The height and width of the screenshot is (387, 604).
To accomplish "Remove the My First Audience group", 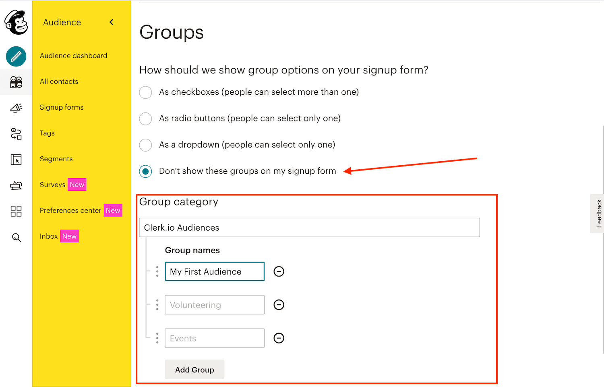I will pos(279,272).
